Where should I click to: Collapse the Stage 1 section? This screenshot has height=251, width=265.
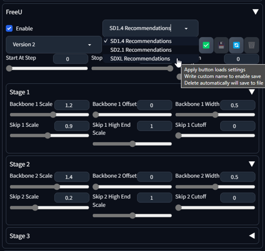[252, 92]
